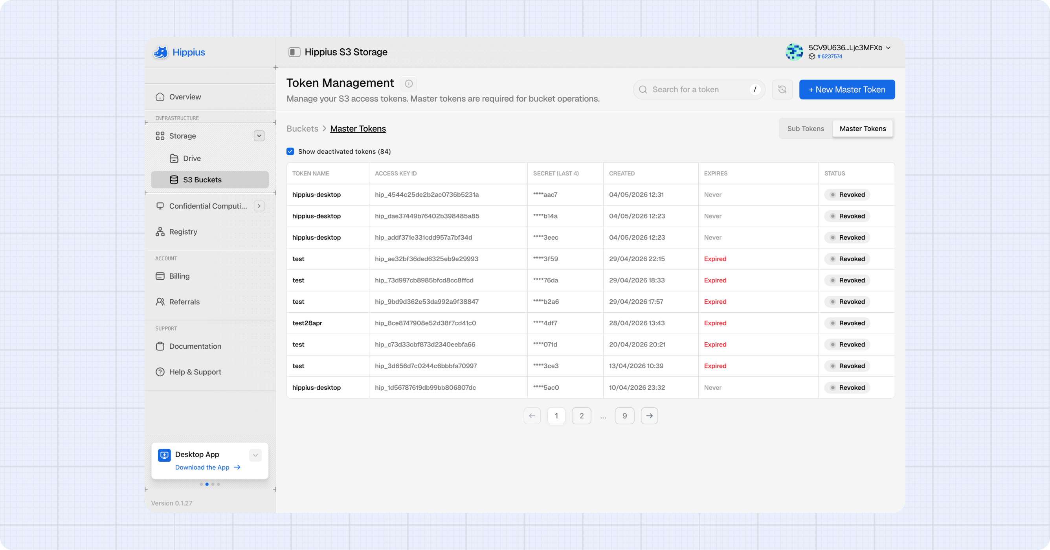
Task: Go to the previous page arrow
Action: (x=532, y=416)
